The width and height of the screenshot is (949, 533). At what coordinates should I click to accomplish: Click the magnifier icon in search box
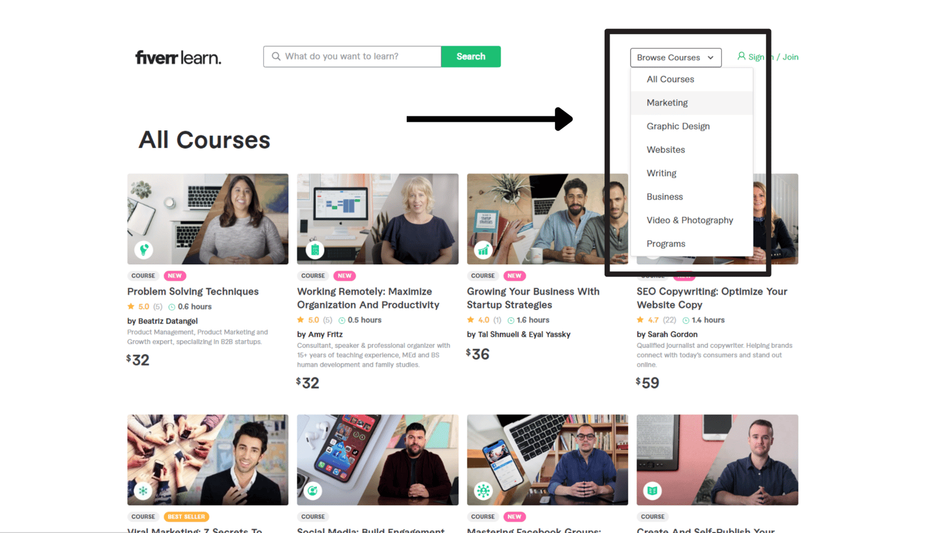click(x=276, y=56)
